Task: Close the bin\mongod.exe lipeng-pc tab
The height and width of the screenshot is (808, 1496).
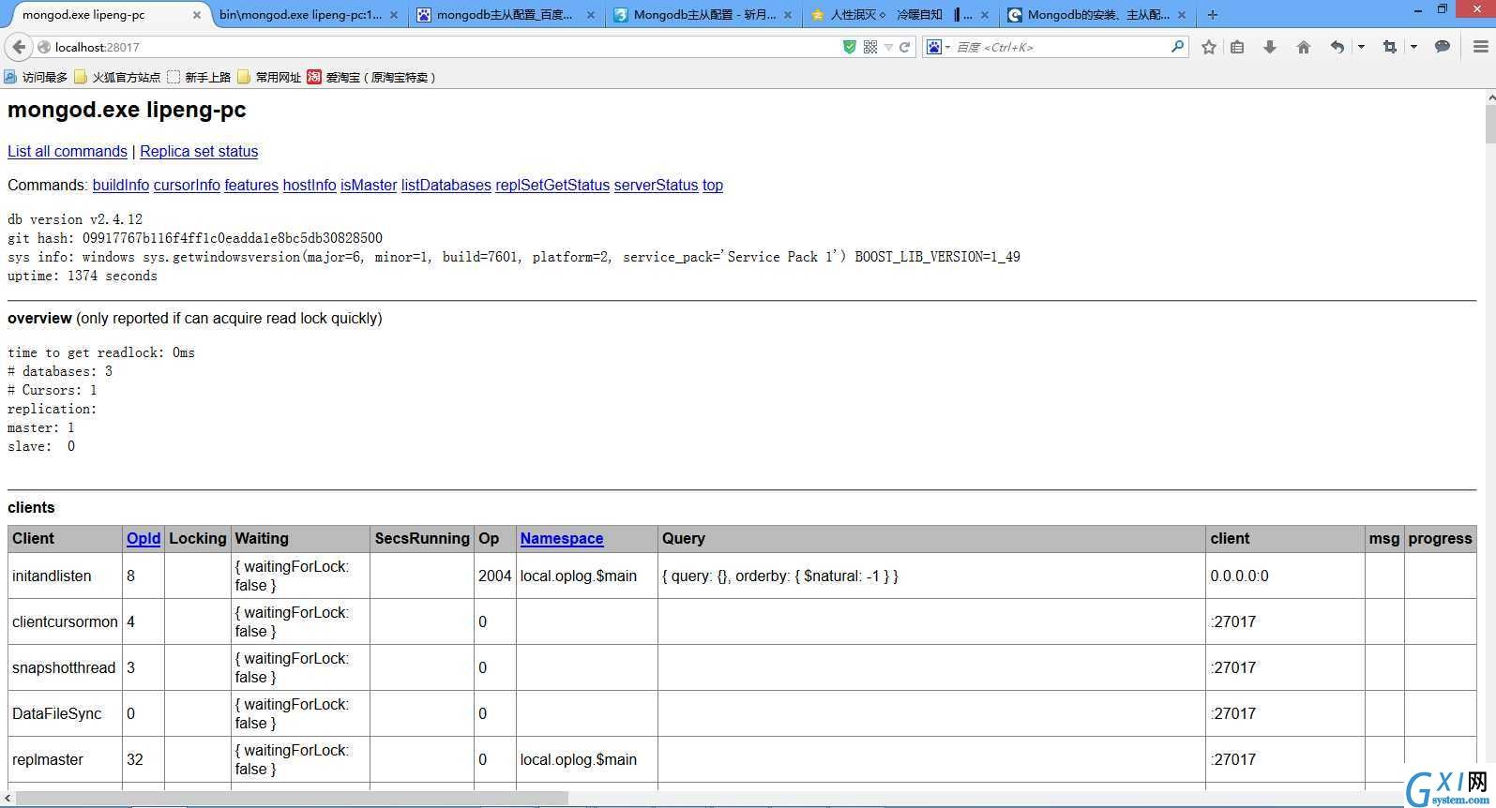Action: (x=394, y=15)
